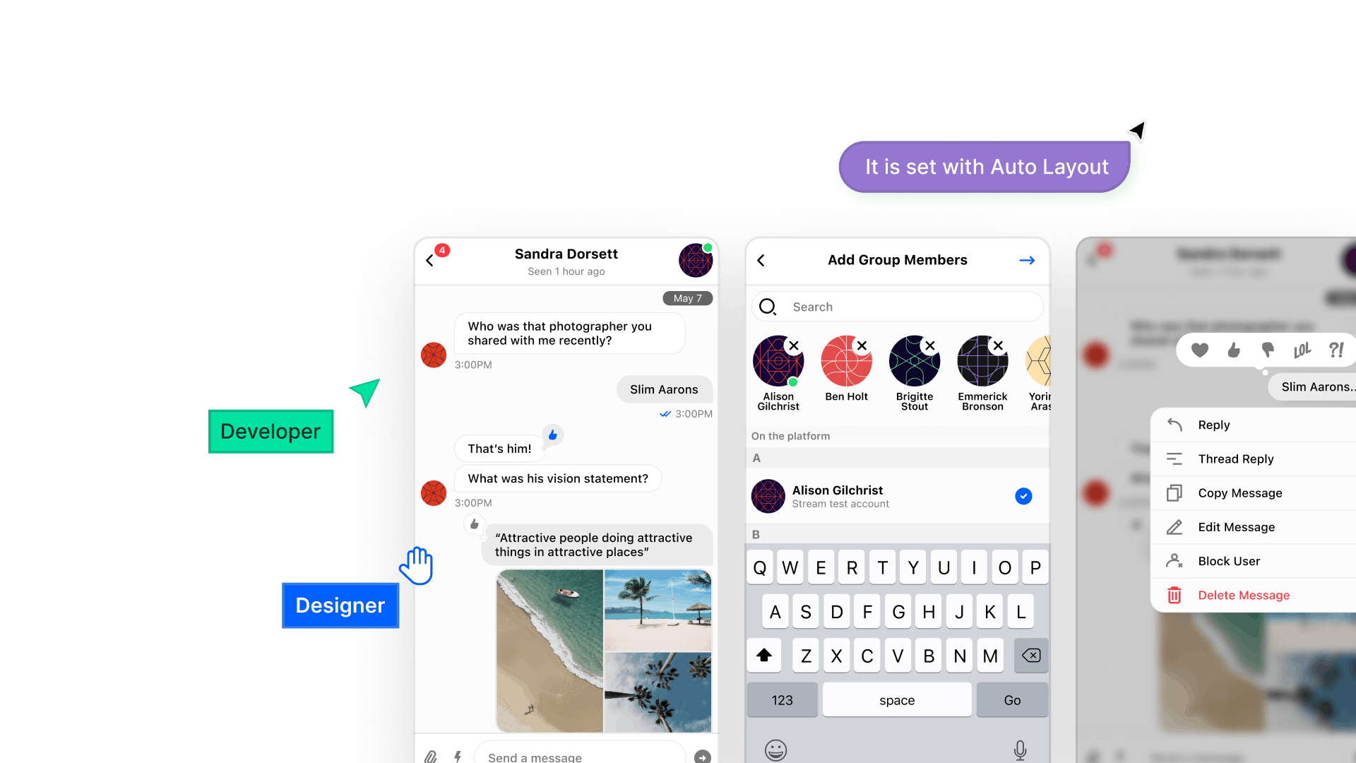Tap the search icon in Add Group Members
The height and width of the screenshot is (763, 1356).
(769, 307)
